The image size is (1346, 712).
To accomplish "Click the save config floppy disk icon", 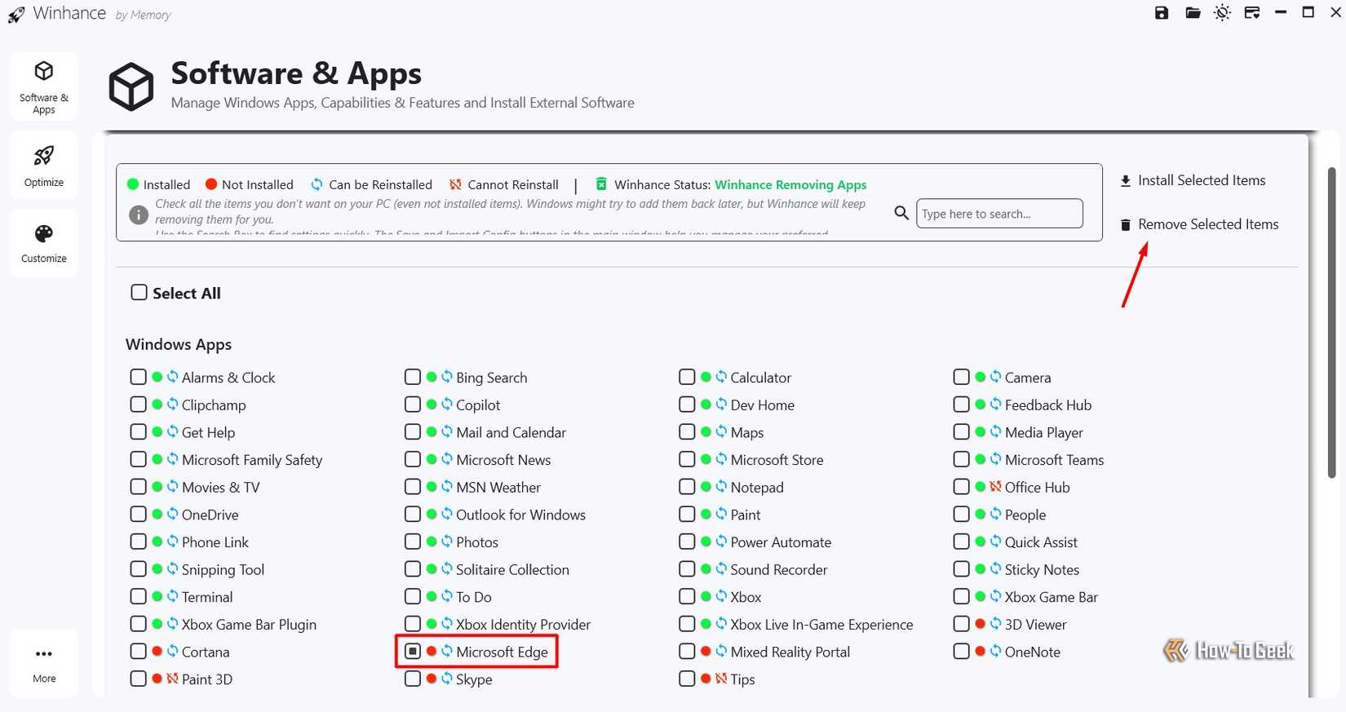I will click(x=1162, y=13).
